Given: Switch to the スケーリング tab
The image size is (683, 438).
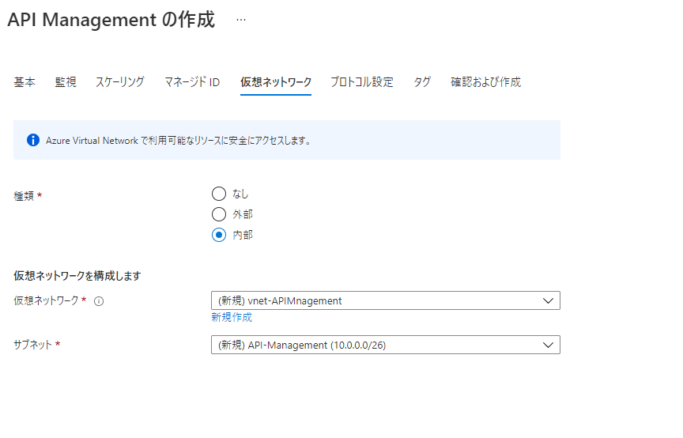Looking at the screenshot, I should click(x=120, y=82).
